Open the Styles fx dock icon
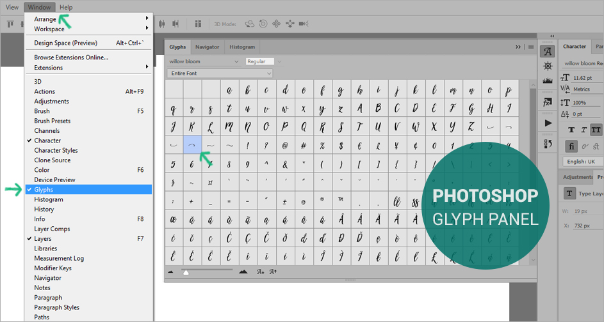This screenshot has height=322, width=604. pos(548,103)
